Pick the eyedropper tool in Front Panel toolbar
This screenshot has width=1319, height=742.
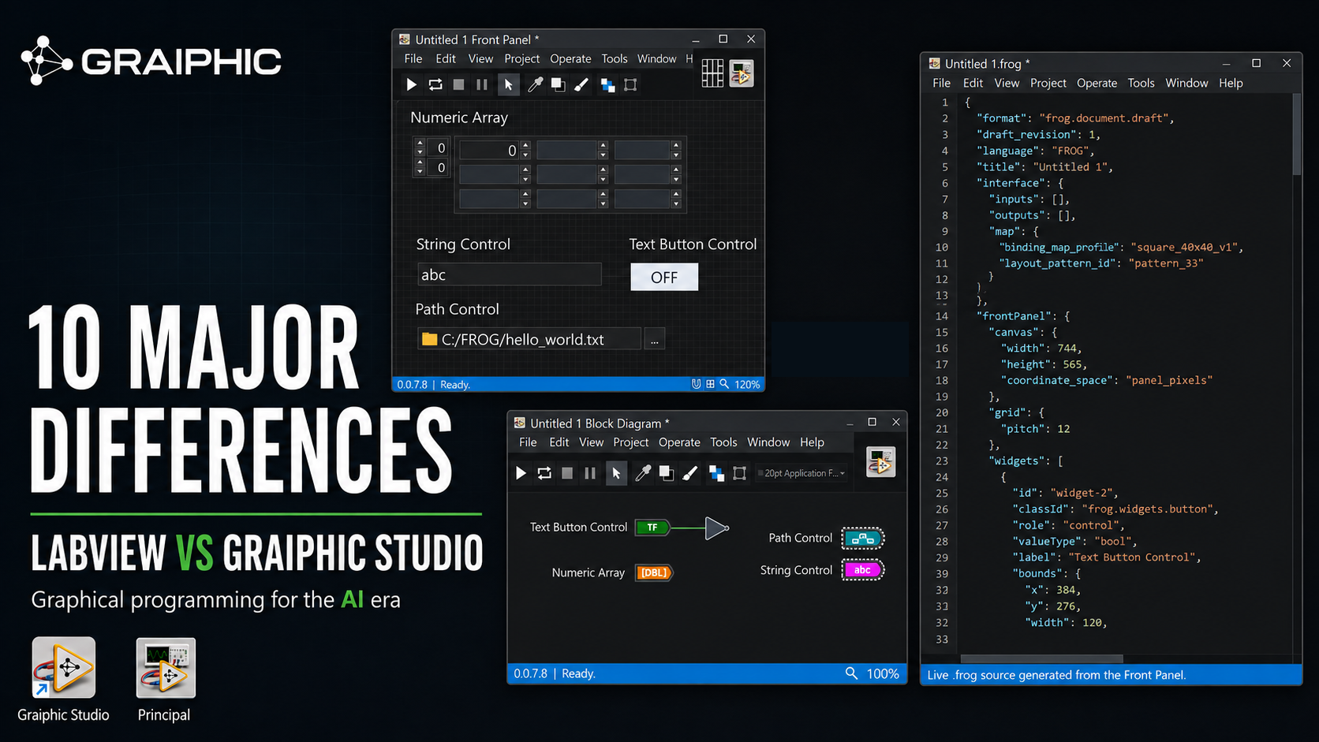point(535,84)
